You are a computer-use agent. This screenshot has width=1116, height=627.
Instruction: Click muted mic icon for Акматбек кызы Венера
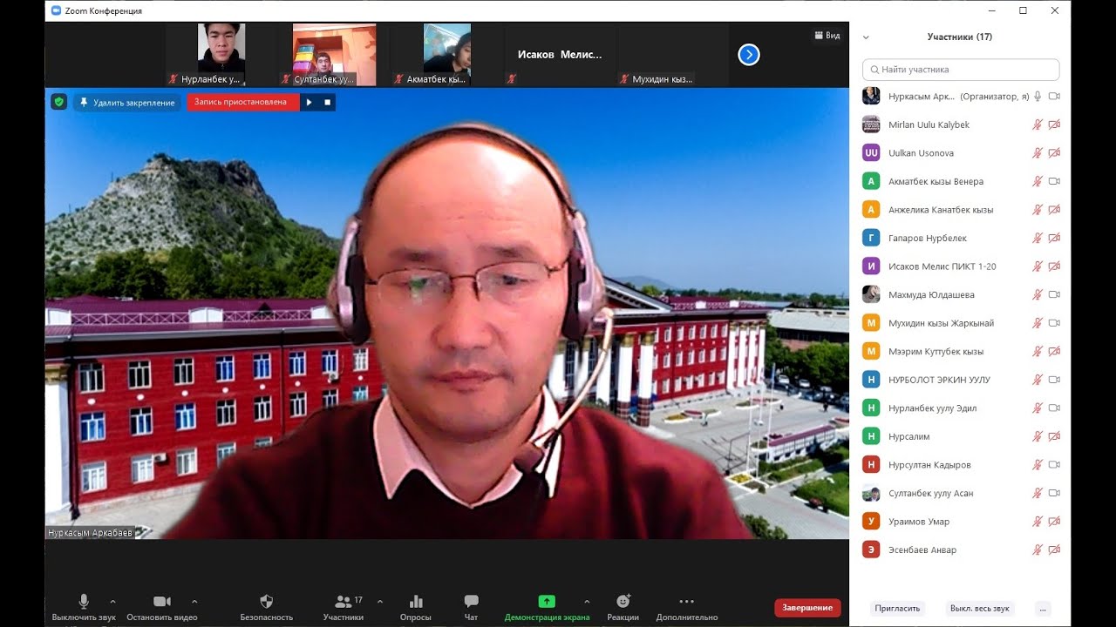click(x=1038, y=181)
